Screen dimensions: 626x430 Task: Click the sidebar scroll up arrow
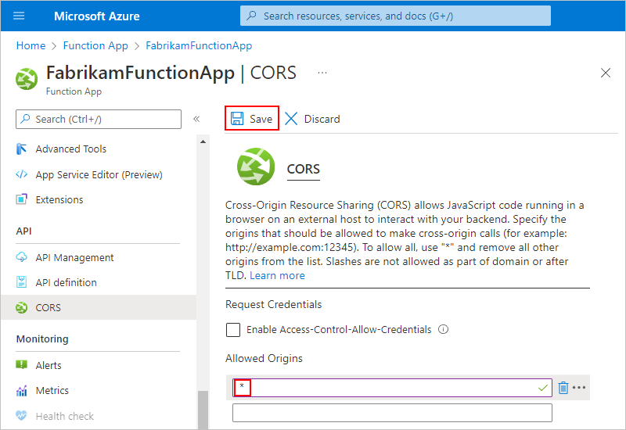203,142
